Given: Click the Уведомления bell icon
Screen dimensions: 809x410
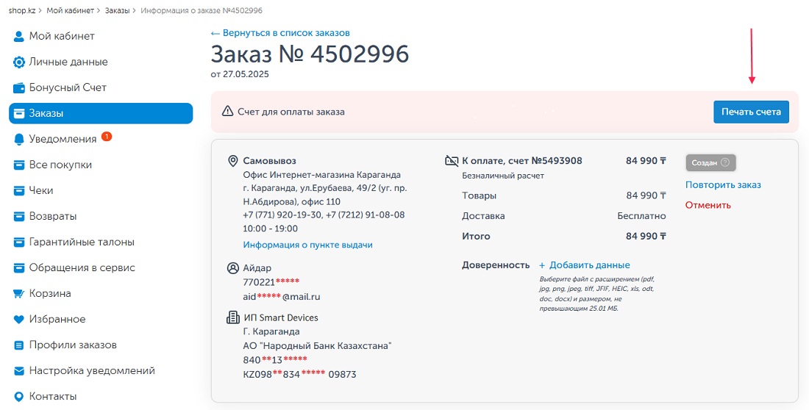Looking at the screenshot, I should (x=19, y=139).
